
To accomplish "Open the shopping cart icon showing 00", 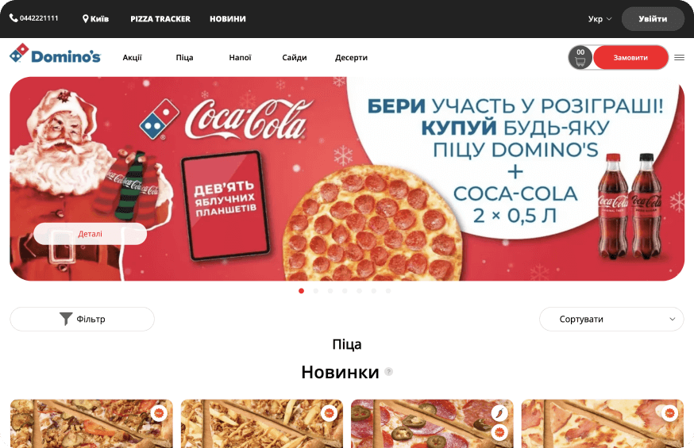I will click(x=580, y=57).
